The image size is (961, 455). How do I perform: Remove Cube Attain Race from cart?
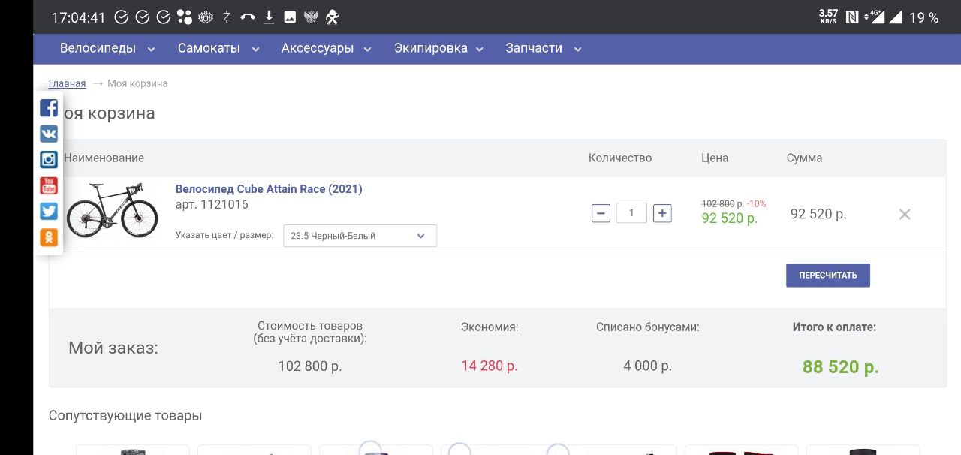(x=905, y=214)
